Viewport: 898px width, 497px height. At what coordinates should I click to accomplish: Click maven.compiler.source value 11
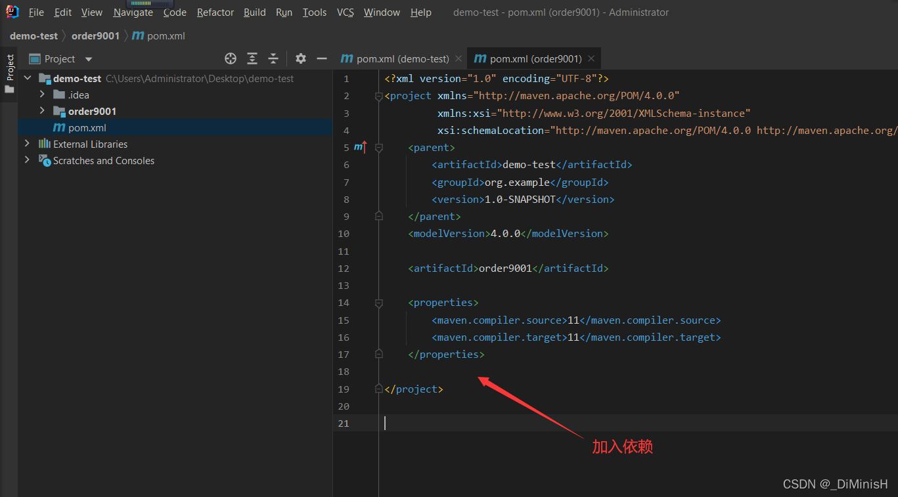click(573, 320)
